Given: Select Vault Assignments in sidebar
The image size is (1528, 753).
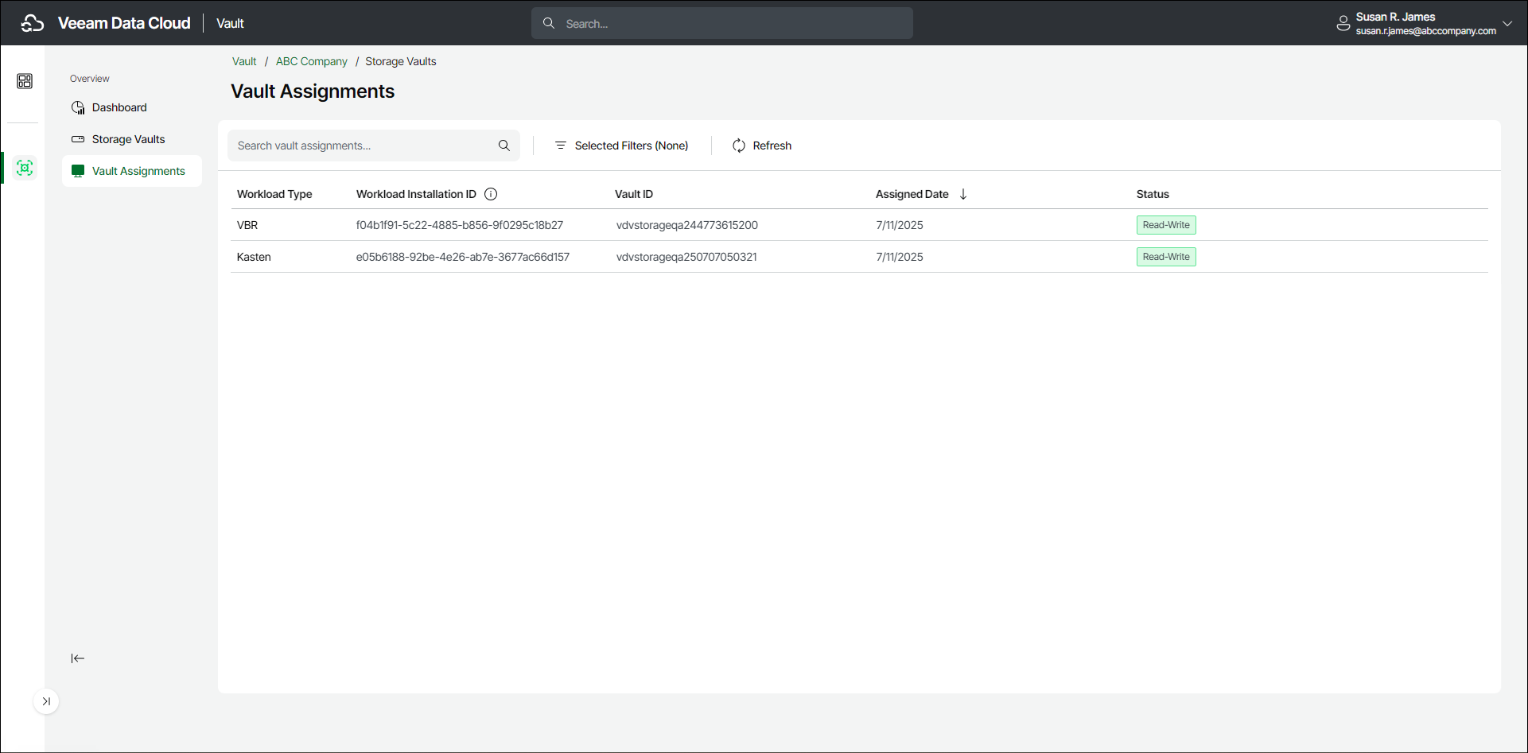Looking at the screenshot, I should point(138,171).
